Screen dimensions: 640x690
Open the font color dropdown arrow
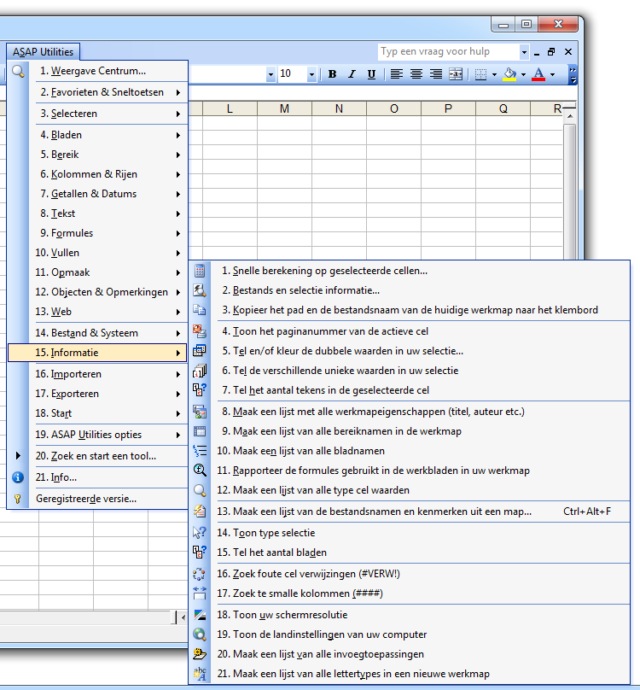point(552,74)
